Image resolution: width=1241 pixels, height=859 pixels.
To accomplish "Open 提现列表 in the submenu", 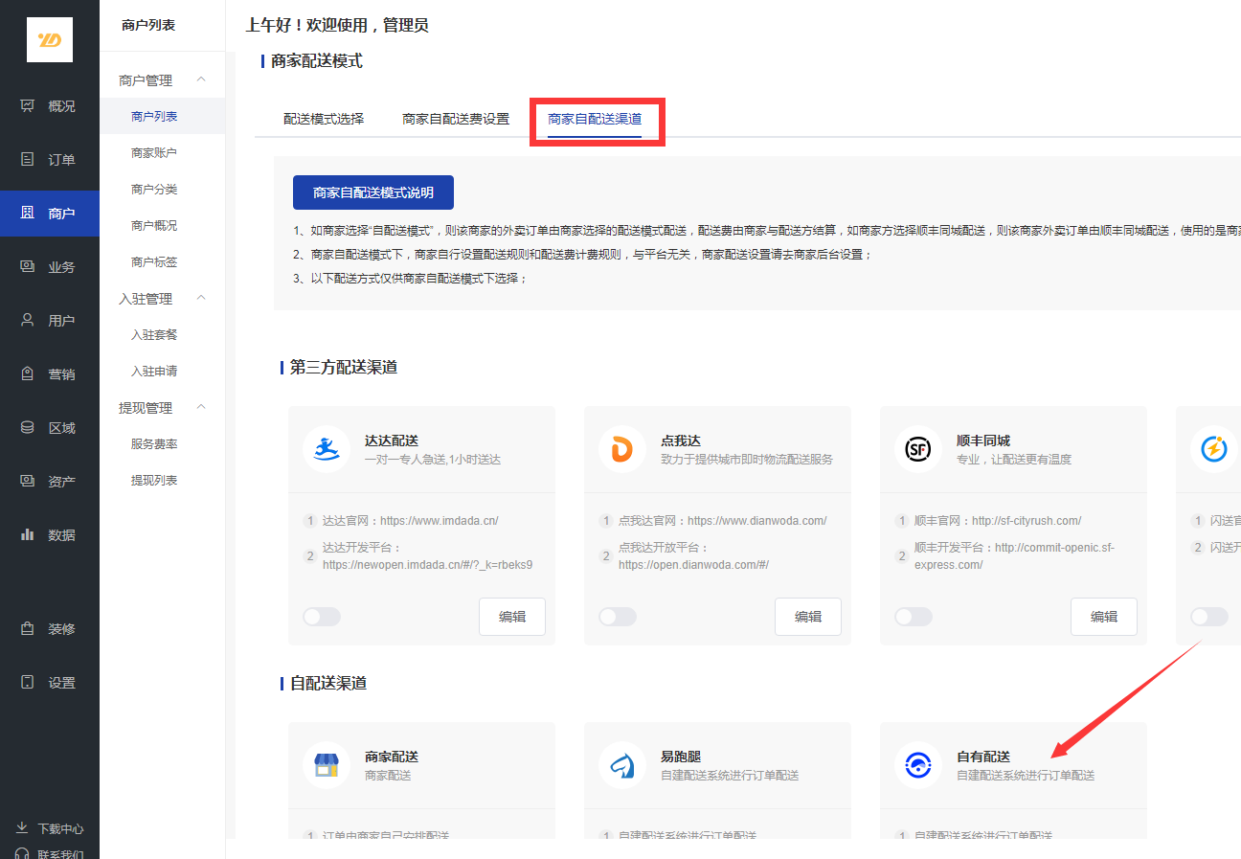I will 154,481.
